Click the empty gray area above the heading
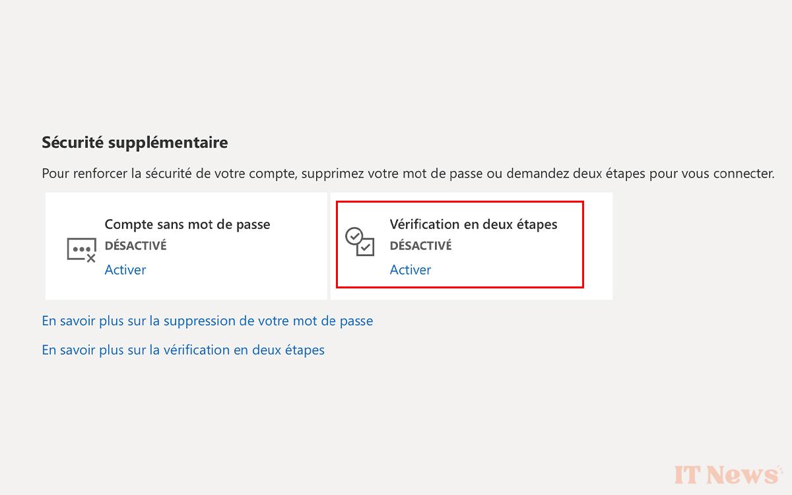This screenshot has height=495, width=792. point(396,66)
